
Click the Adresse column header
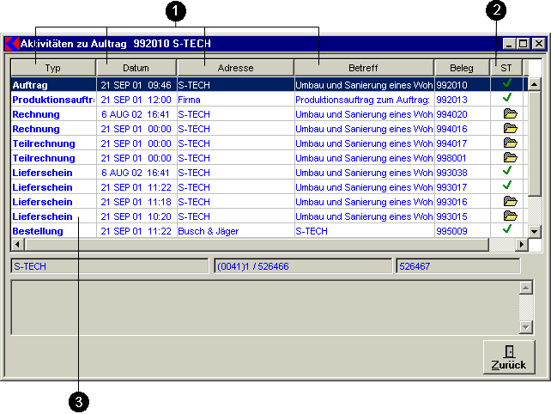tap(235, 67)
